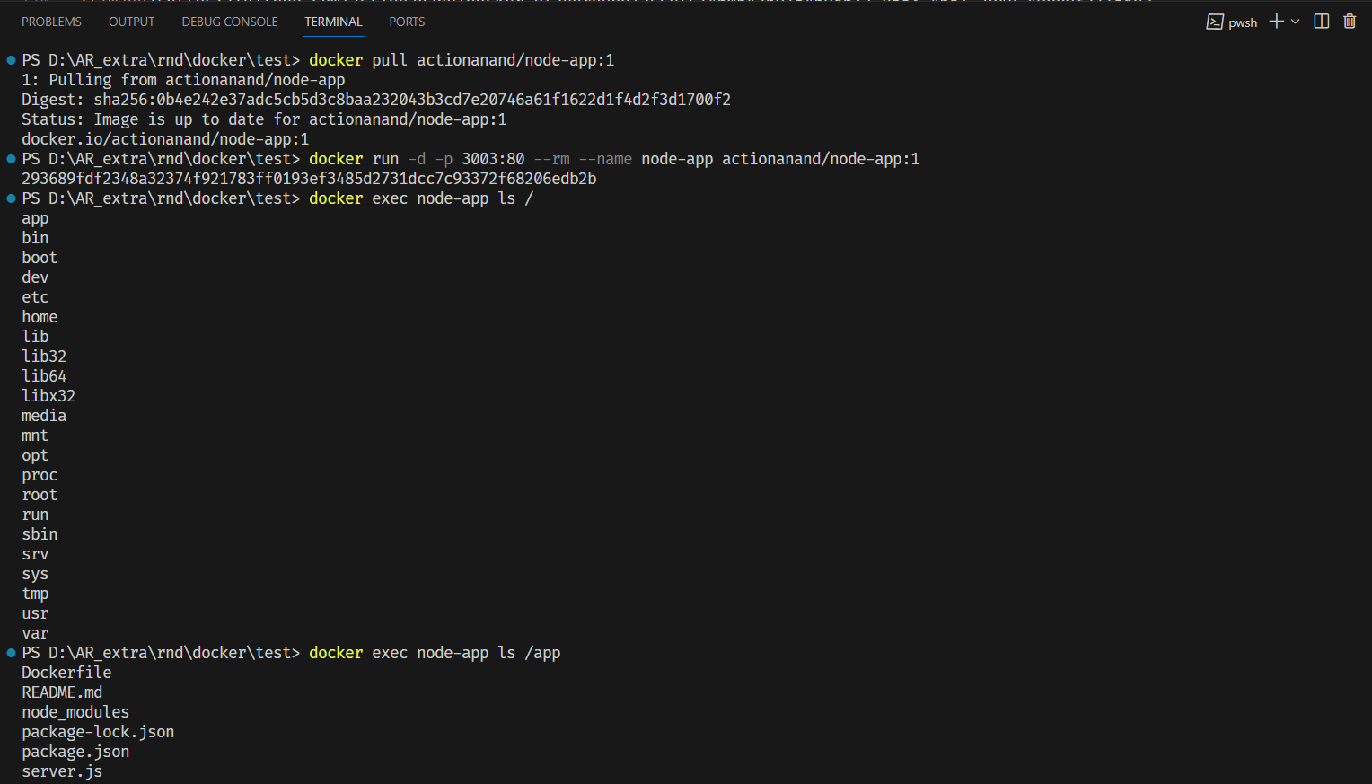Click server.js in the terminal output
This screenshot has height=784, width=1372.
(61, 771)
